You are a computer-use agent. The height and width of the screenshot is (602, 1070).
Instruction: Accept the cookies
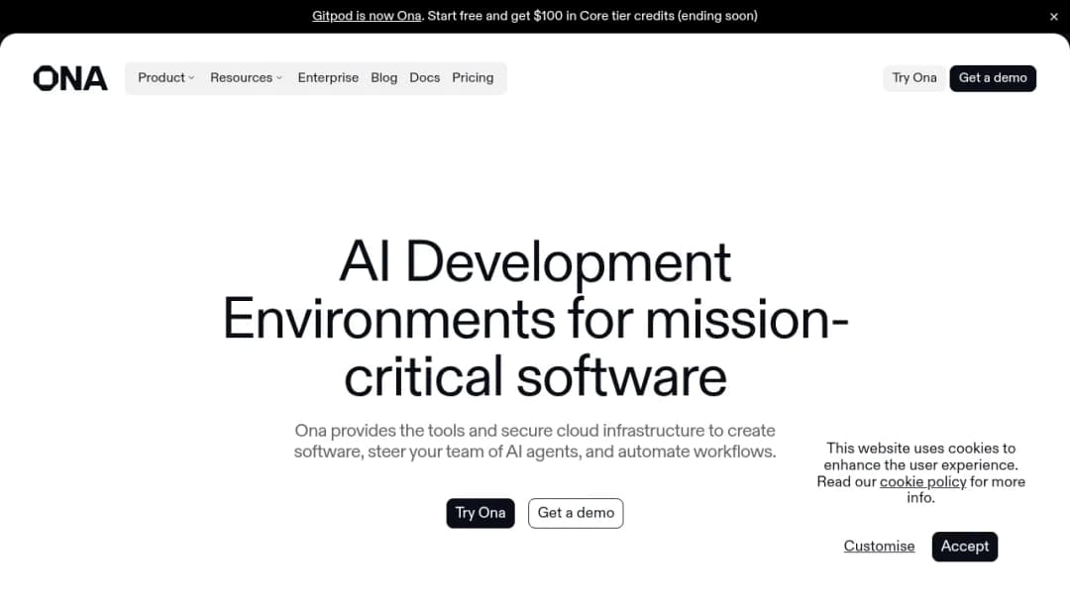(964, 547)
